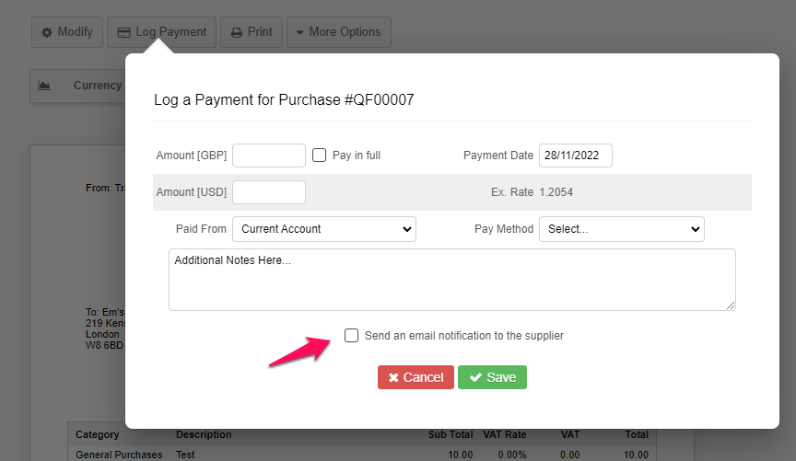Image resolution: width=796 pixels, height=461 pixels.
Task: Expand the More Options menu
Action: (x=339, y=32)
